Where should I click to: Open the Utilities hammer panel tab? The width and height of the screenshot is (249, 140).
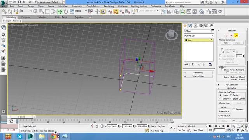click(x=211, y=26)
